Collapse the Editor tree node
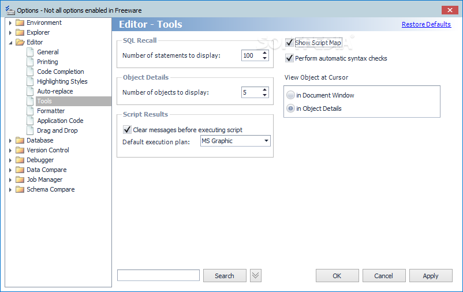This screenshot has width=463, height=292. (10, 43)
